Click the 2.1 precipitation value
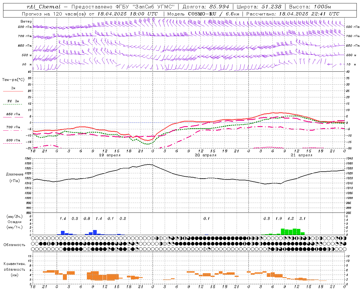This screenshot has width=361, height=289. tap(302, 219)
